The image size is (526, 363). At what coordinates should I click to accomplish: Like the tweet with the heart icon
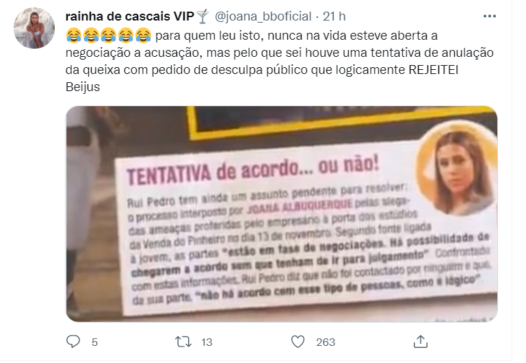tap(298, 342)
